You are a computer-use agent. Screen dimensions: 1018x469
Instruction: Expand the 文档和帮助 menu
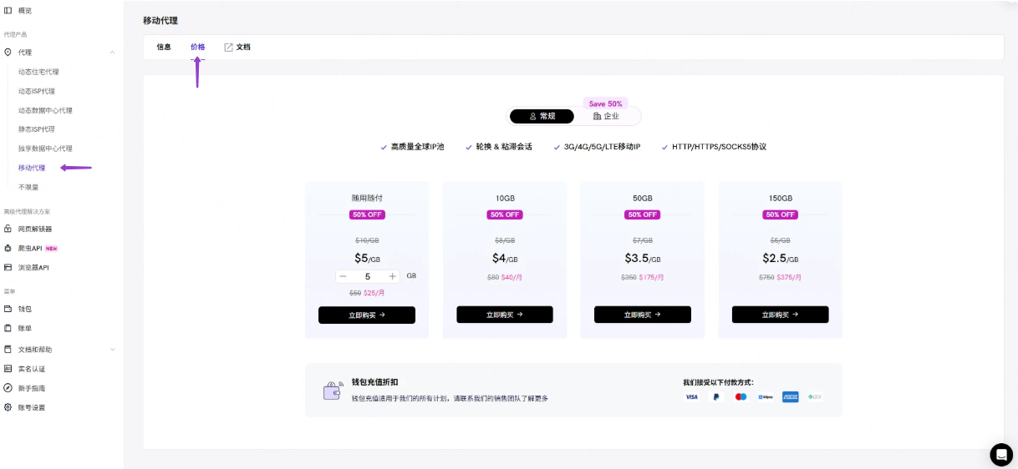(112, 350)
